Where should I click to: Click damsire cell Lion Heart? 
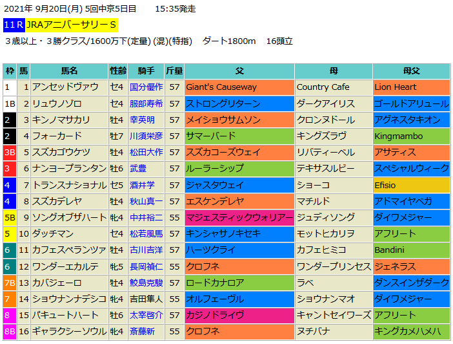(x=412, y=87)
